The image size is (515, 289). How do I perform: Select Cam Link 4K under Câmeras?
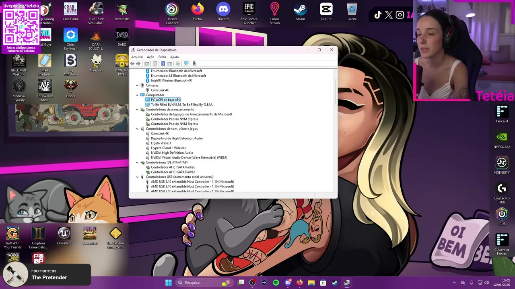tap(160, 90)
